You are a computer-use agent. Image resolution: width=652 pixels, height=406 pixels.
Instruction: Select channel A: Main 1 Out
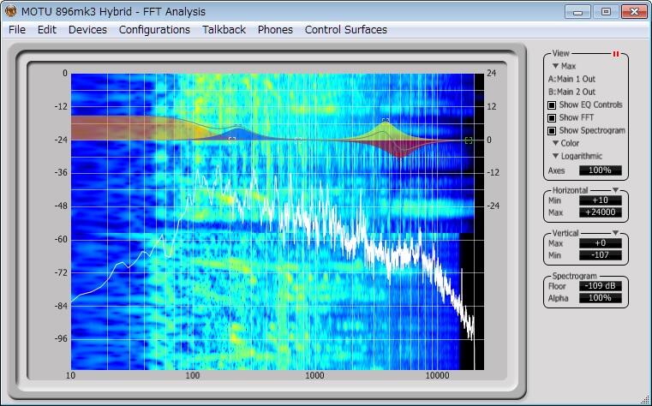(571, 79)
